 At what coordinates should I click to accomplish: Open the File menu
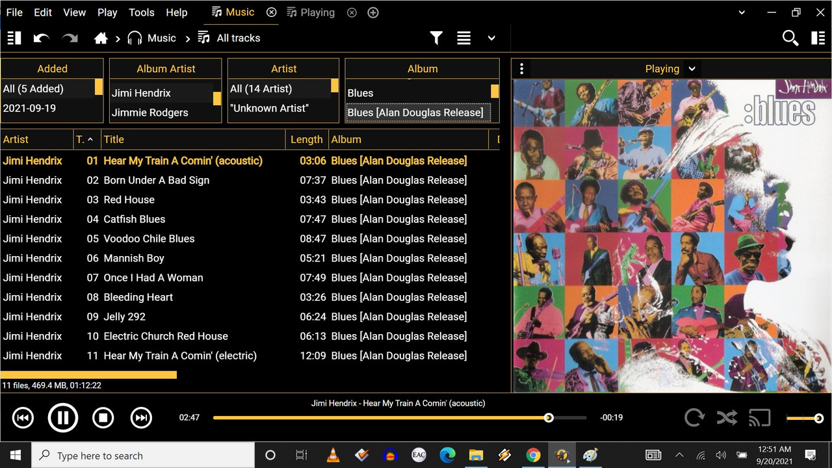[x=14, y=12]
